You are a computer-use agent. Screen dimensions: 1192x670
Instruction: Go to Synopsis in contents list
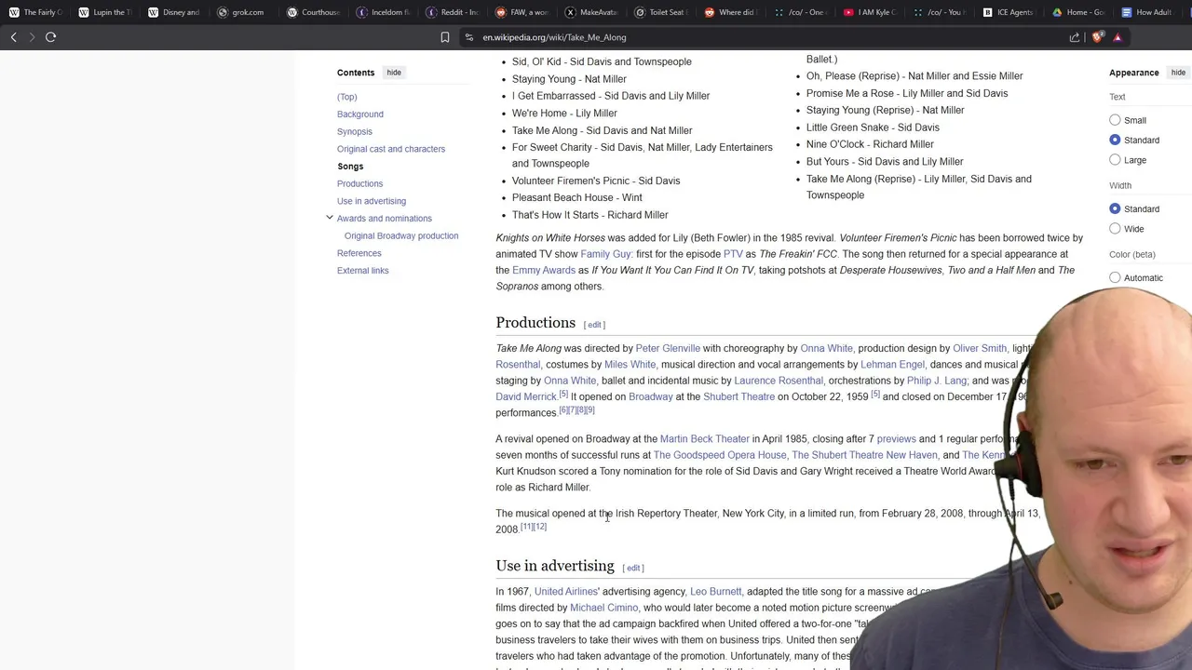pyautogui.click(x=354, y=131)
